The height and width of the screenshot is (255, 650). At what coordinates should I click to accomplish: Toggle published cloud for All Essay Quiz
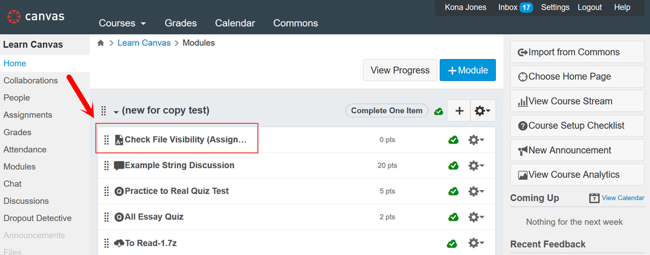(453, 217)
